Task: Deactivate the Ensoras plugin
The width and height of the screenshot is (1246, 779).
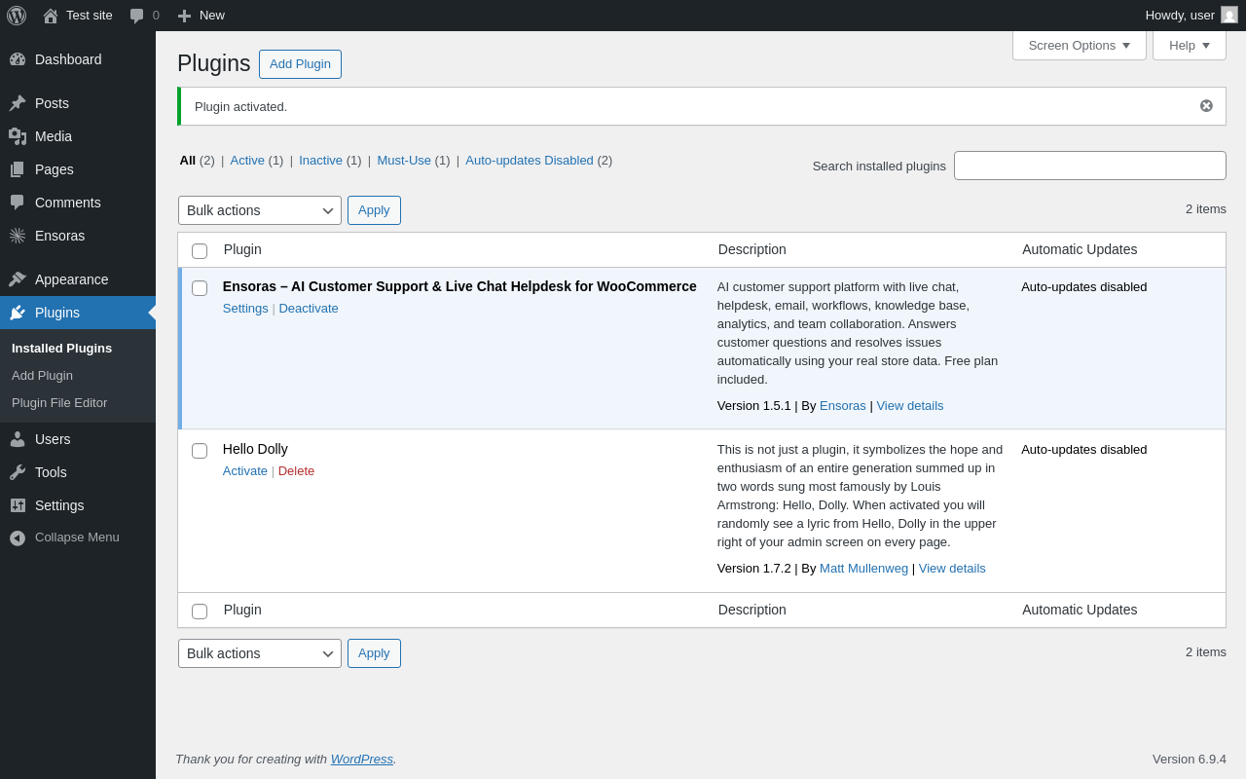Action: [309, 309]
